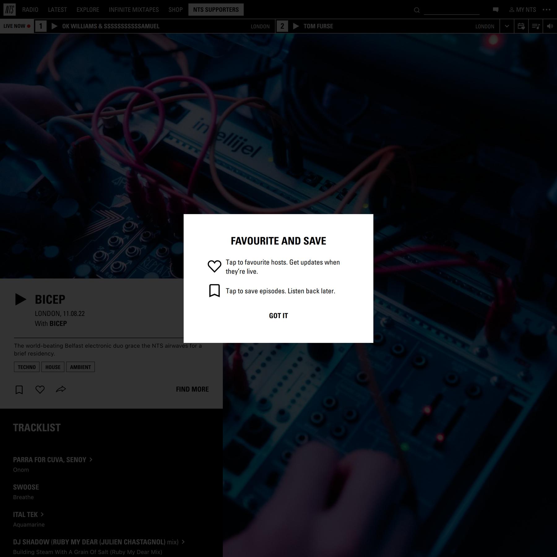The image size is (557, 557).
Task: Click the 'Breathe' track title
Action: [24, 497]
